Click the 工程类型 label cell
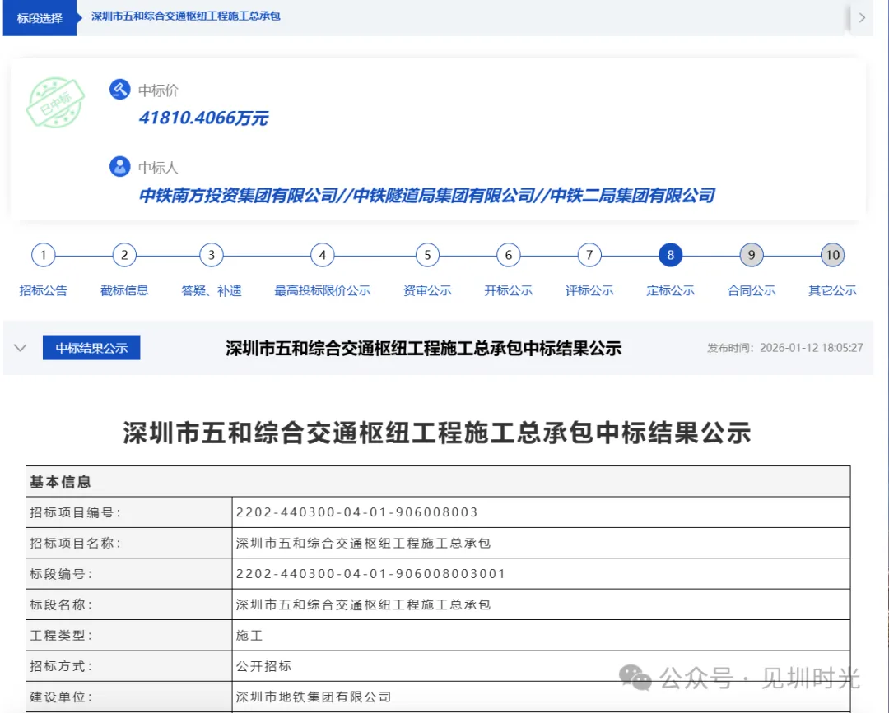Viewport: 889px width, 713px height. click(x=129, y=635)
